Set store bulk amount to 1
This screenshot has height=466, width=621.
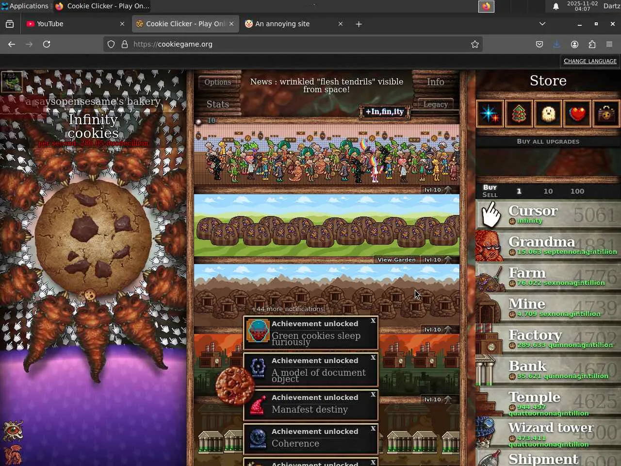(519, 191)
